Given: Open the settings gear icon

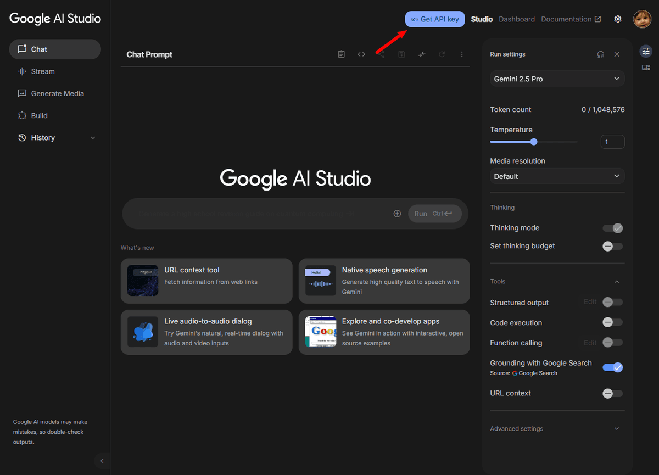Looking at the screenshot, I should tap(618, 19).
